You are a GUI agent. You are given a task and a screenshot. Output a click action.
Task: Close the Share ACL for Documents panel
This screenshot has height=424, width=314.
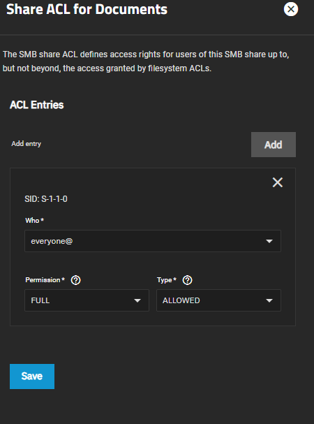tap(291, 9)
